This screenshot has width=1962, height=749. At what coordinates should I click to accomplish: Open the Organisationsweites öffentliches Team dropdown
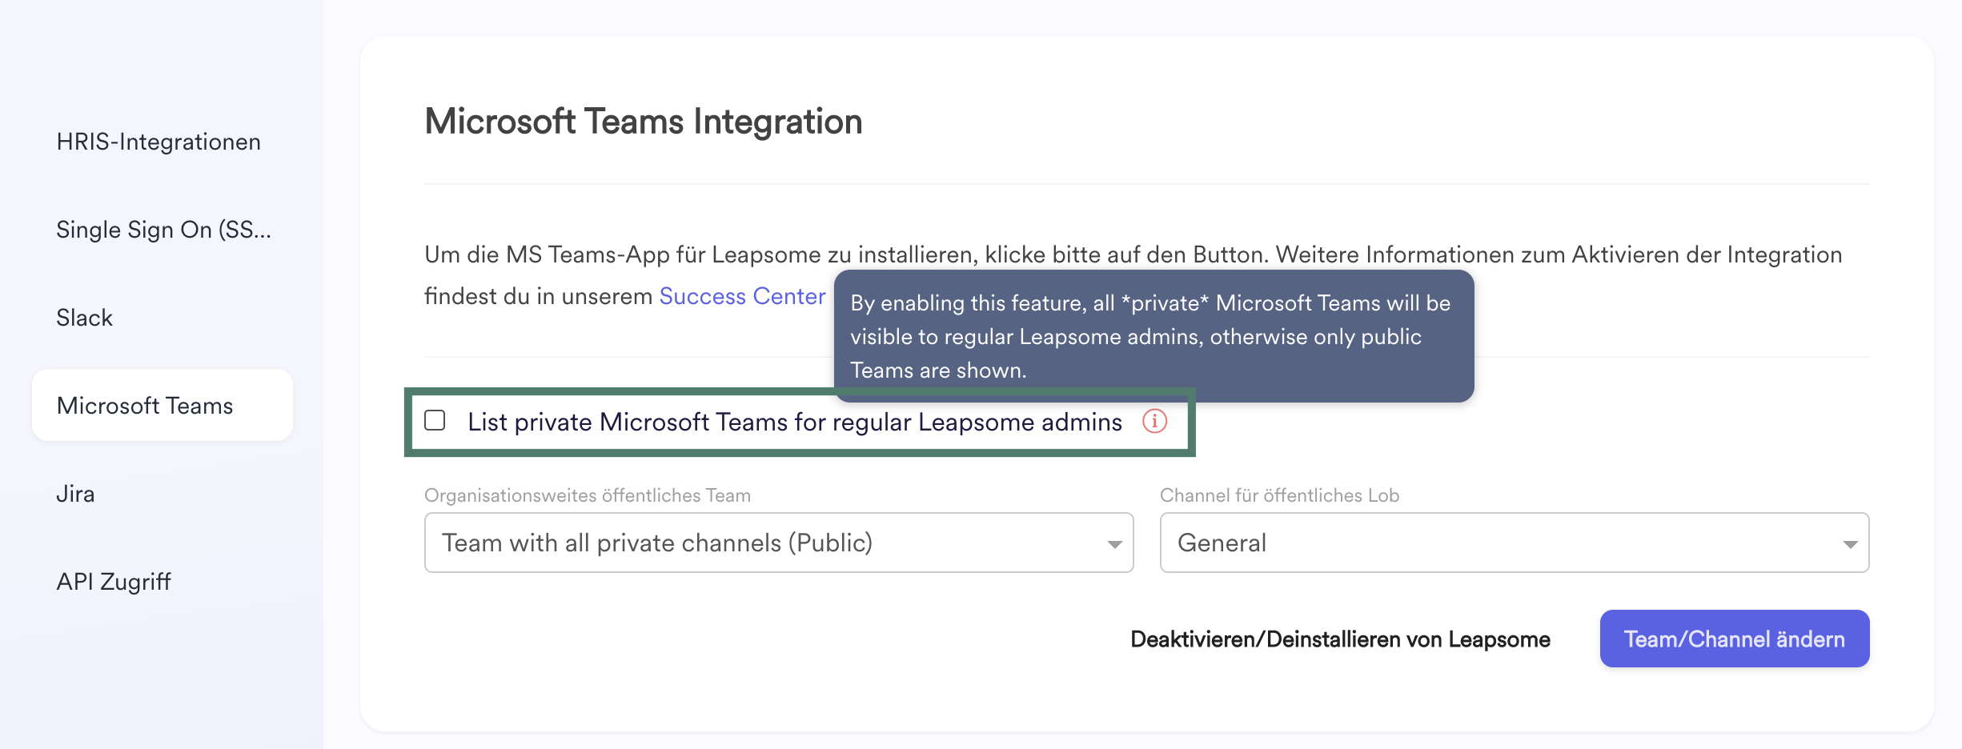(x=779, y=543)
